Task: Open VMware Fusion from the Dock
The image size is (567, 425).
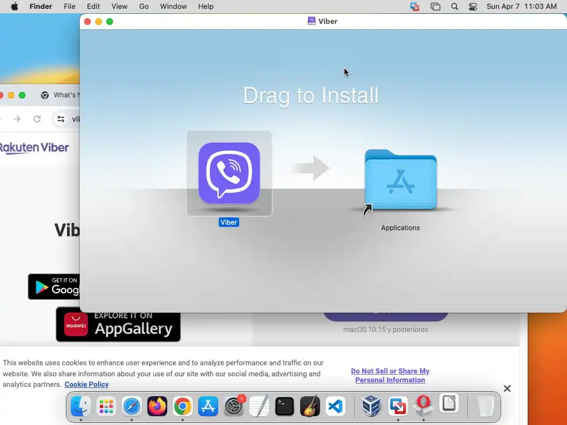Action: [x=398, y=406]
